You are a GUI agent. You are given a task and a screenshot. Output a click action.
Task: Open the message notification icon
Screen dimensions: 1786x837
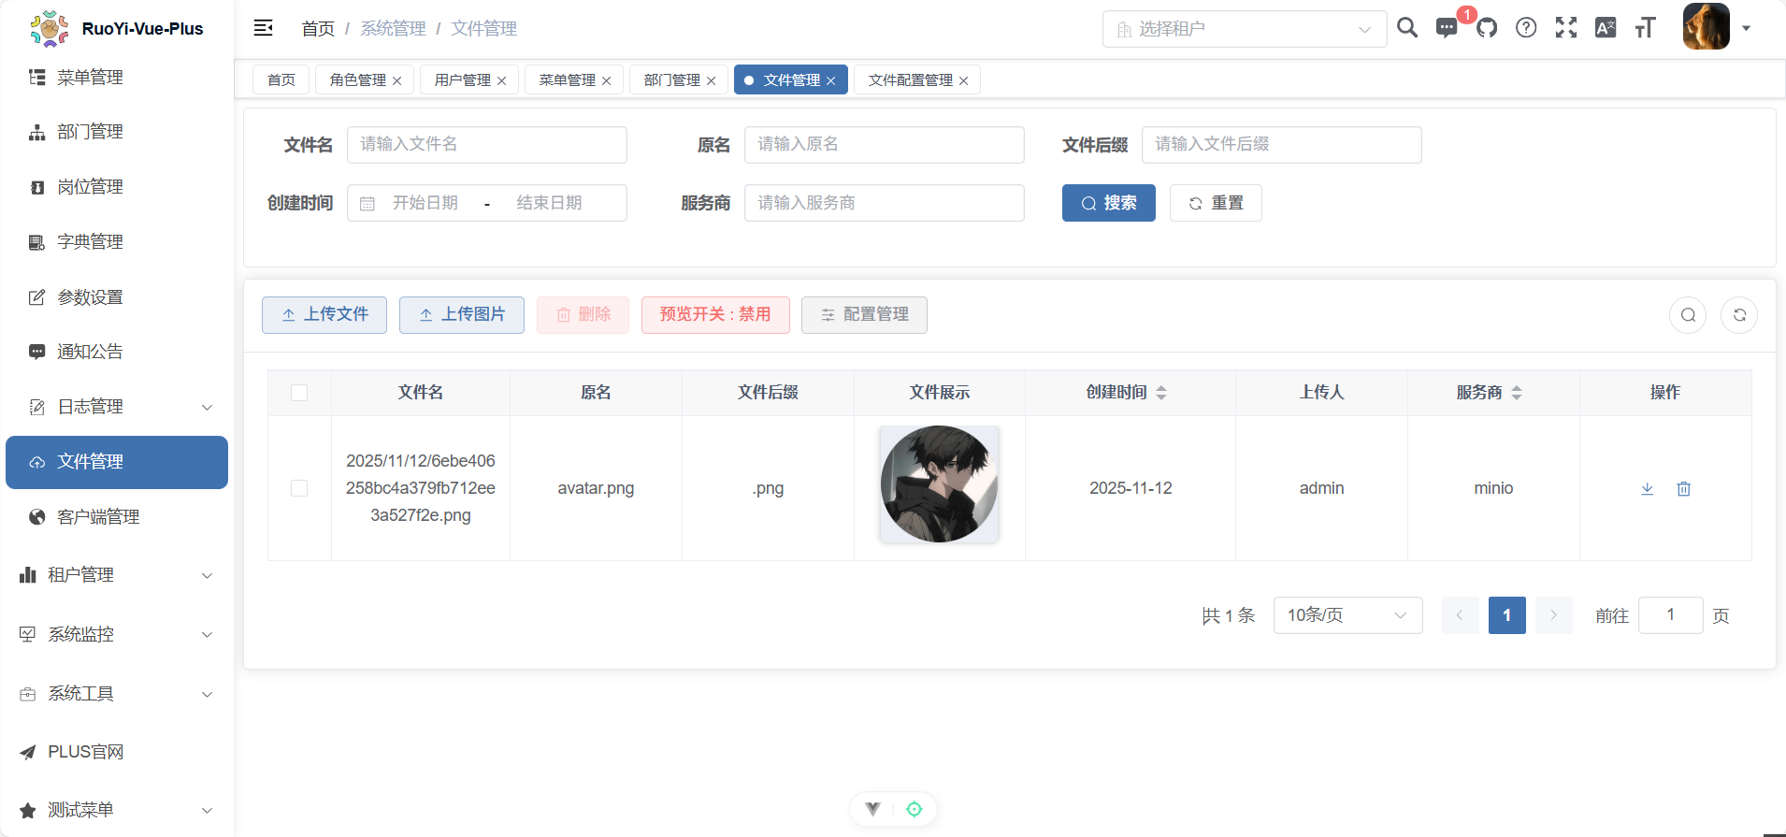click(1447, 28)
